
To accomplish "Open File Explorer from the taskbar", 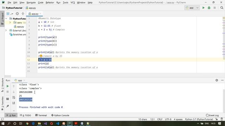I will [39, 124].
